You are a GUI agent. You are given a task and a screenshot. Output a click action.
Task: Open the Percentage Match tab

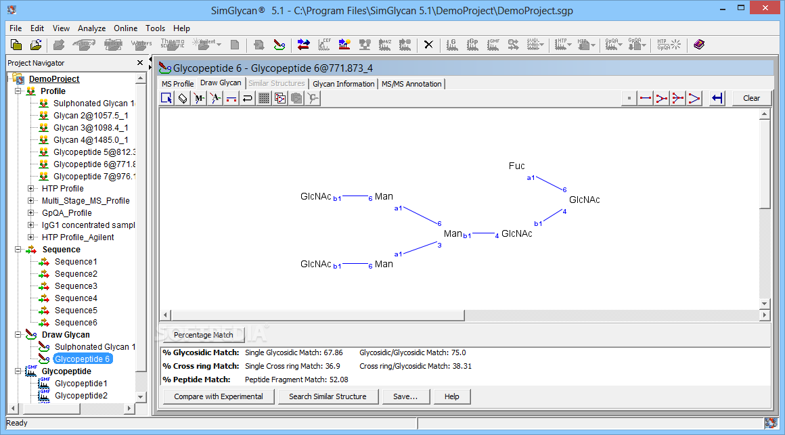coord(203,335)
